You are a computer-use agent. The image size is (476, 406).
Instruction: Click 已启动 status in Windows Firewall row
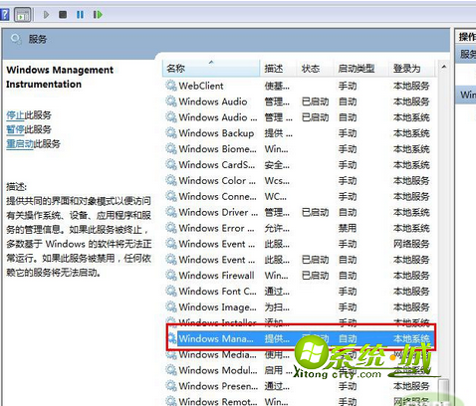315,276
